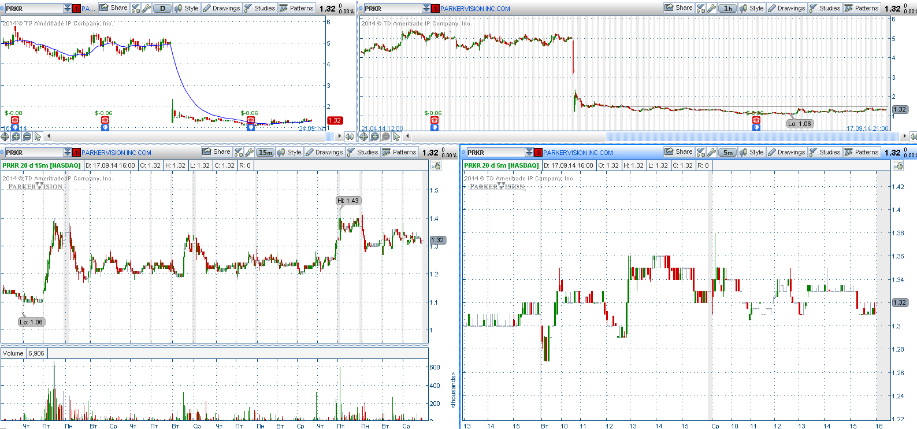This screenshot has height=429, width=917.
Task: Toggle D daily timeframe button
Action: coord(162,8)
